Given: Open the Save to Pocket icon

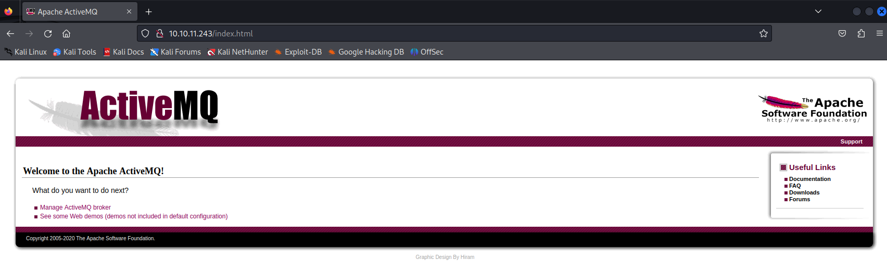Looking at the screenshot, I should pos(842,33).
